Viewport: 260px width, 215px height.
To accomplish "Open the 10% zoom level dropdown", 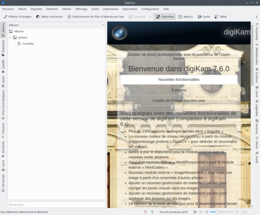I will pos(248,212).
